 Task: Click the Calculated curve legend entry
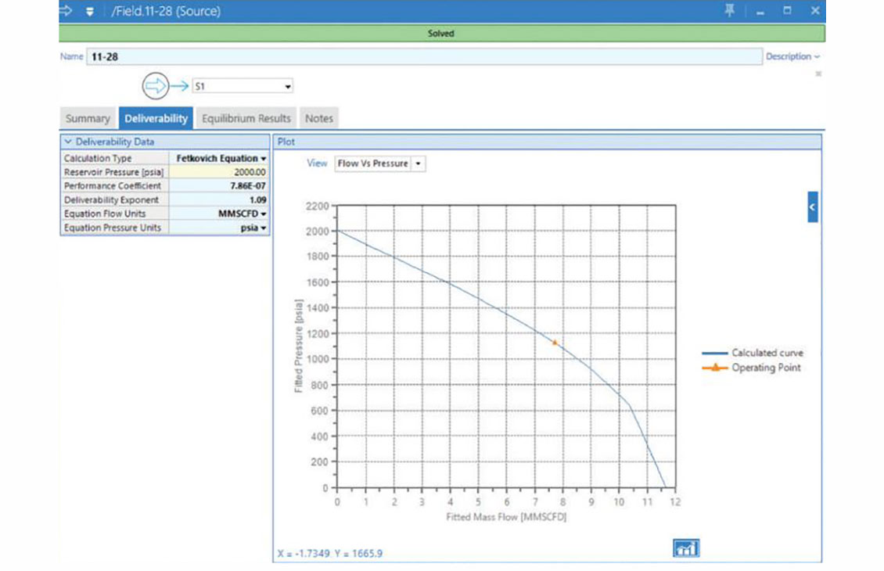pos(753,353)
